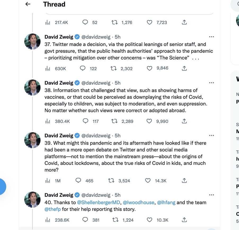Like tweet 39 with 14.3K likes
The image size is (239, 230).
[x=148, y=181]
